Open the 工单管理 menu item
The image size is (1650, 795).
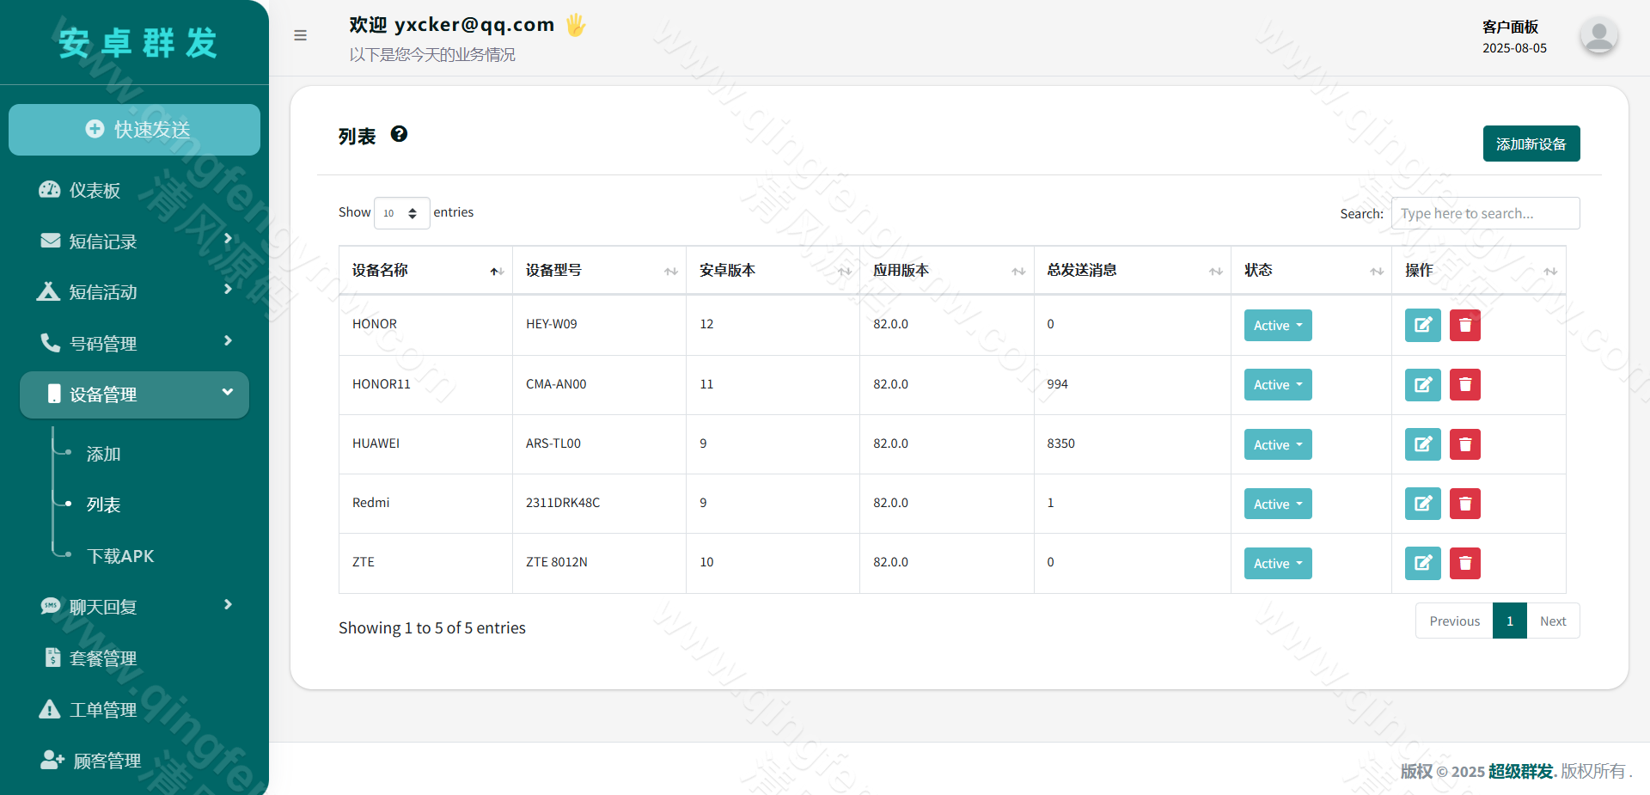coord(134,709)
